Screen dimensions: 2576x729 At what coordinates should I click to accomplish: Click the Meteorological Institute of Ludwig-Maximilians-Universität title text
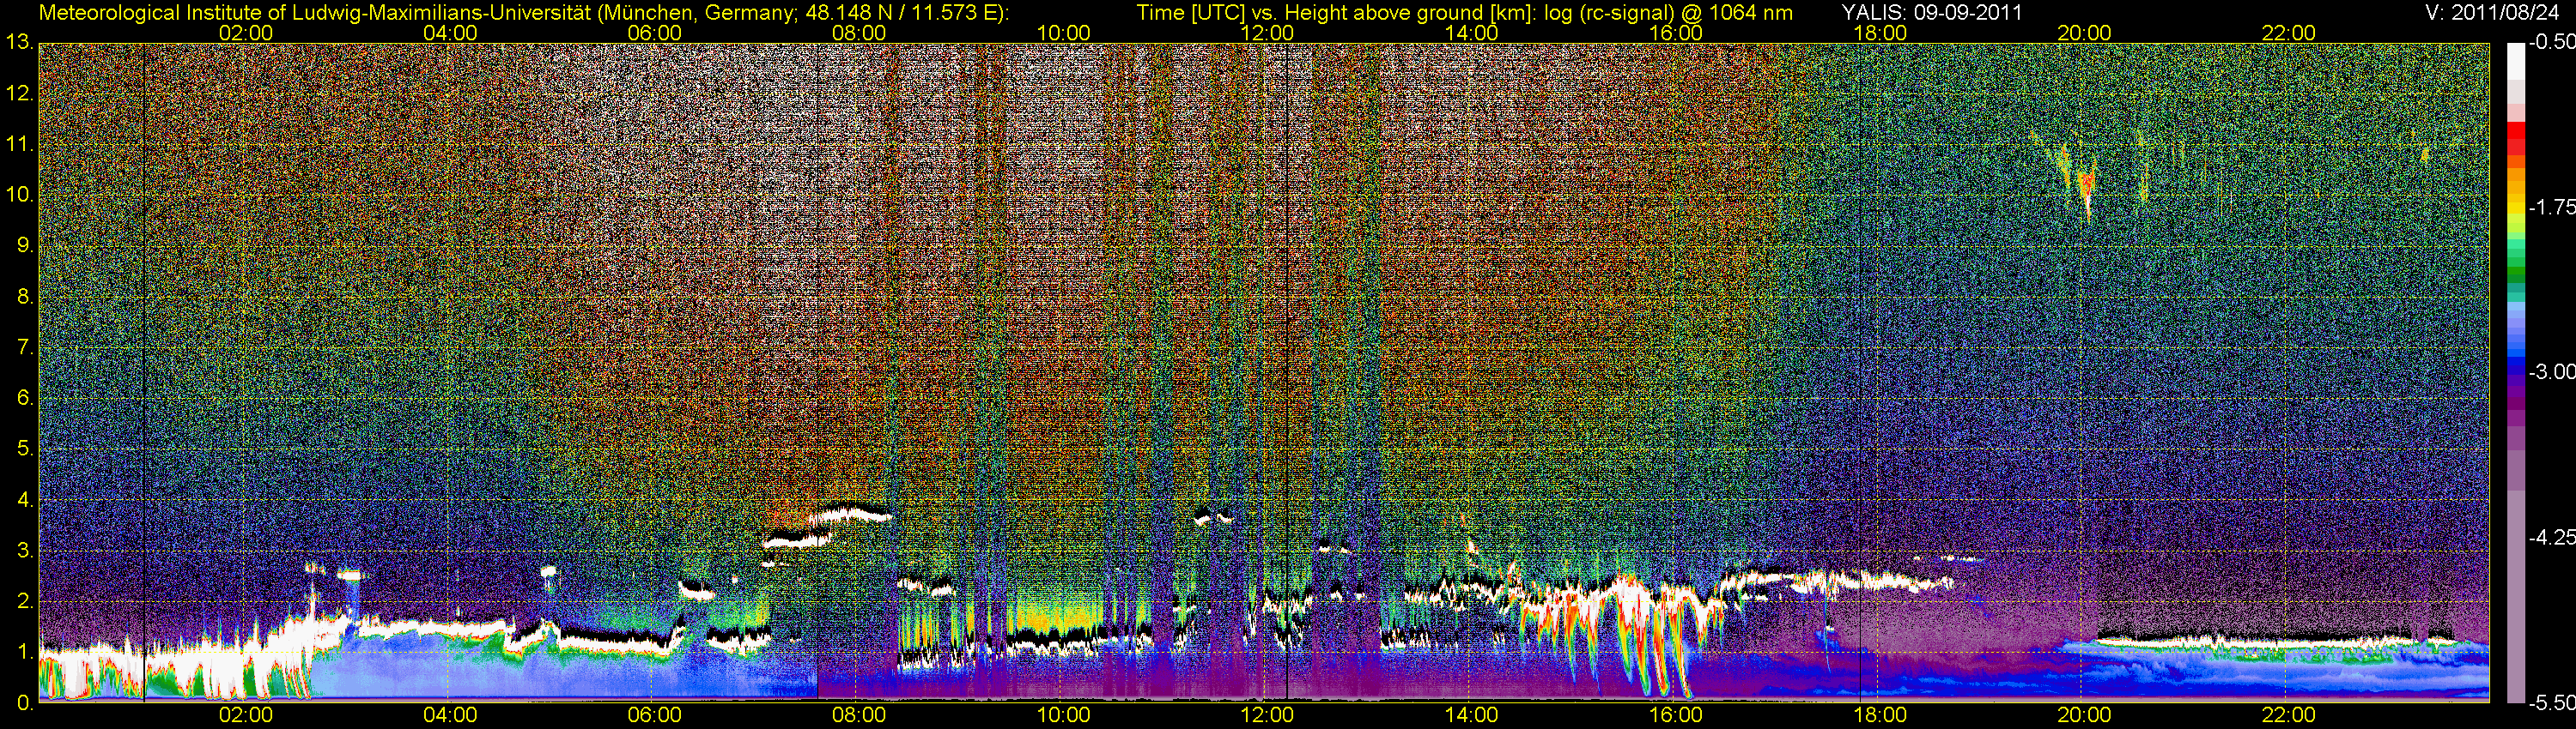pyautogui.click(x=523, y=13)
